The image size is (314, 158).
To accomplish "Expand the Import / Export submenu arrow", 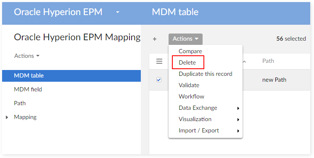I will [x=238, y=131].
